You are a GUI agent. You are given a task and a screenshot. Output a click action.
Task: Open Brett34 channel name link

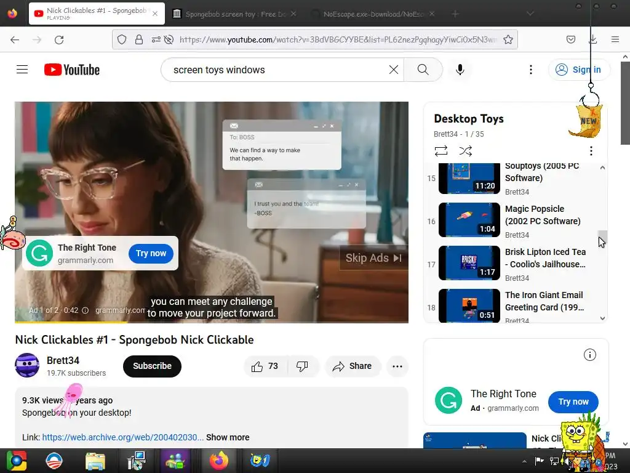pos(63,360)
